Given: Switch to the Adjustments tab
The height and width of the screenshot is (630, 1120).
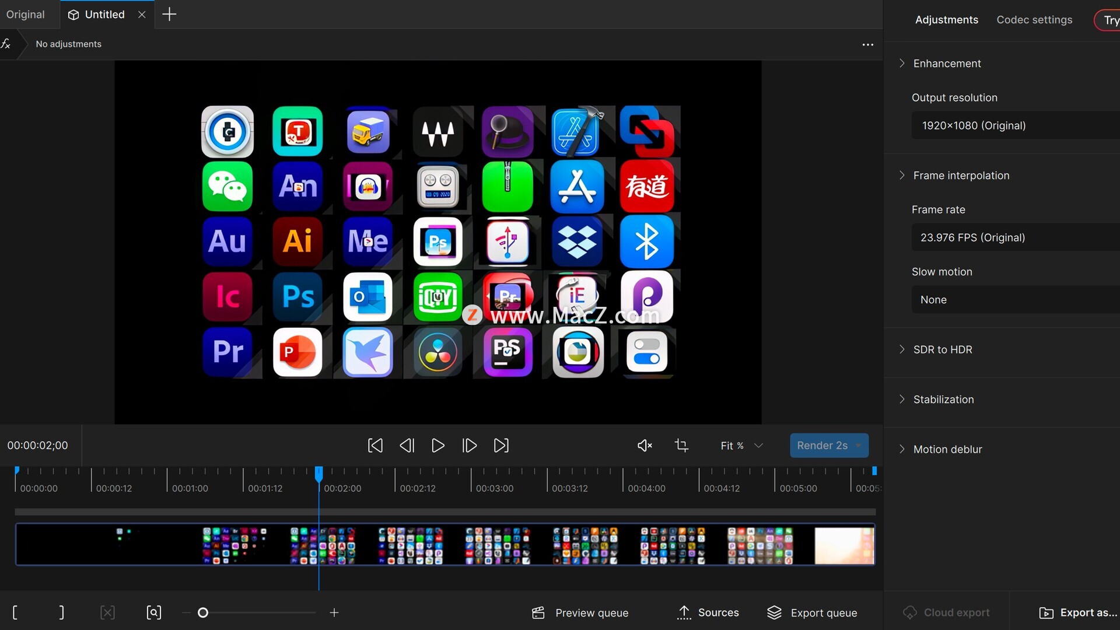Looking at the screenshot, I should click(x=946, y=20).
